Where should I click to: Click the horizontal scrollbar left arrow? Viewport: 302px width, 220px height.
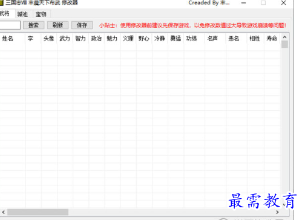click(x=4, y=212)
